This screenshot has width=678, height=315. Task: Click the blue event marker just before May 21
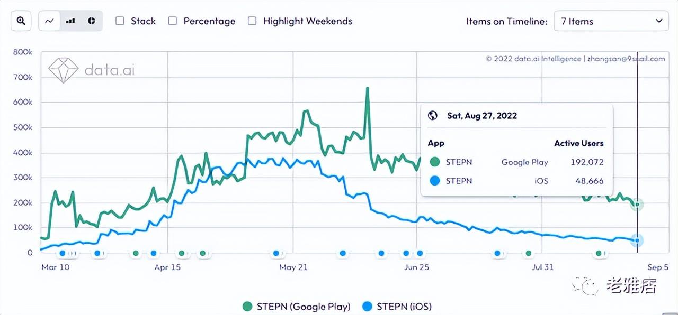276,254
